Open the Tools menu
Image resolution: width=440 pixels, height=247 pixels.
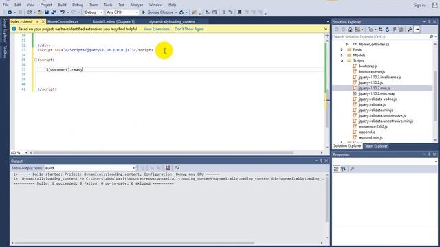(x=108, y=5)
